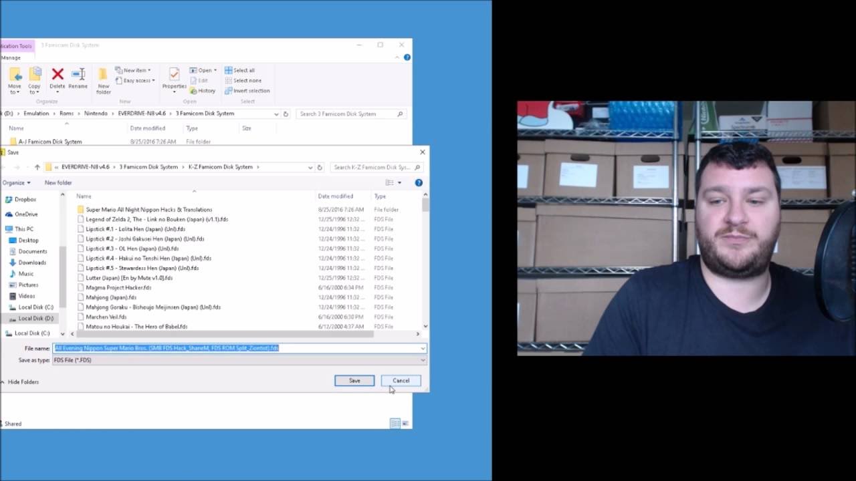The width and height of the screenshot is (856, 481).
Task: Expand the ribbon Open dropdown
Action: pyautogui.click(x=202, y=70)
